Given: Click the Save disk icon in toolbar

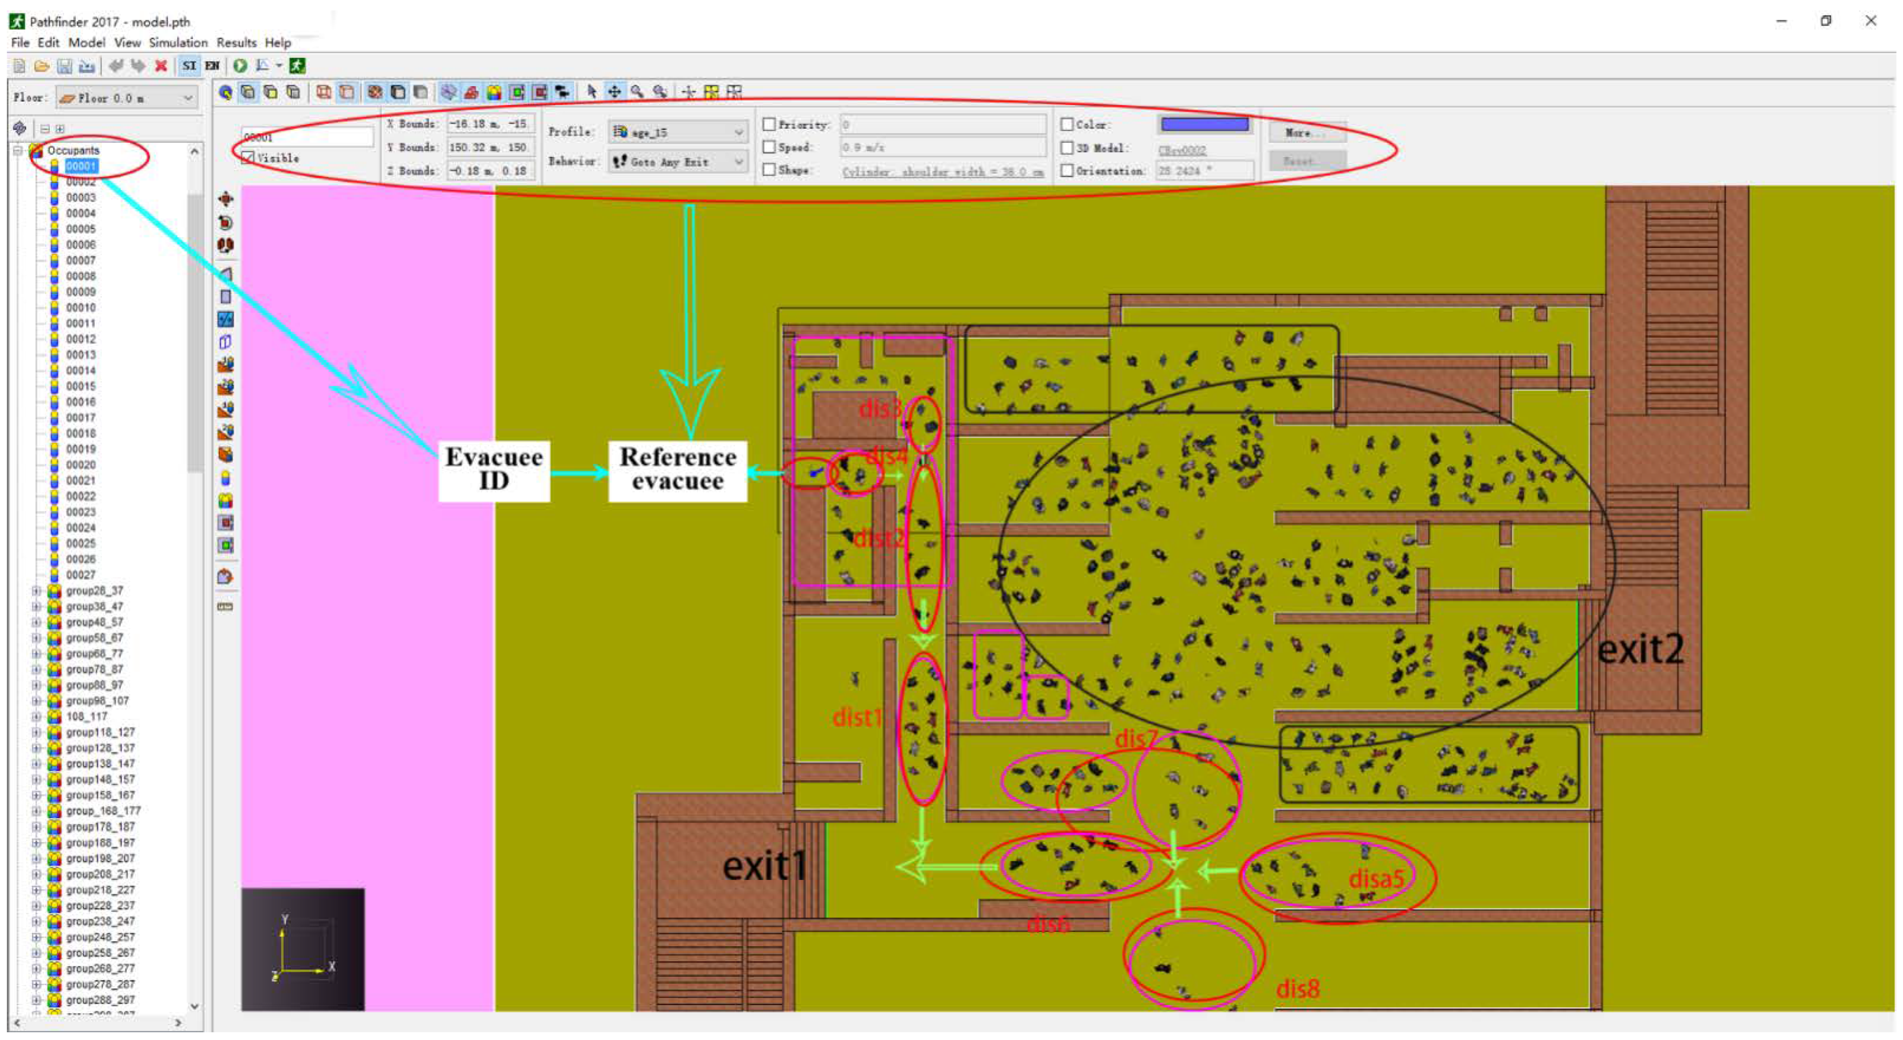Looking at the screenshot, I should (65, 66).
